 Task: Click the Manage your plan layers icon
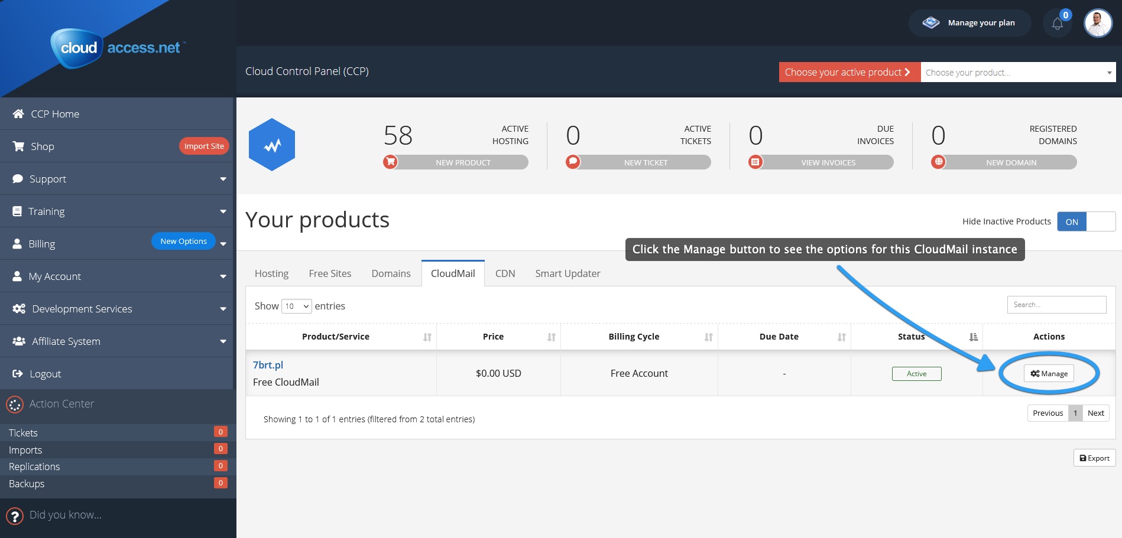tap(931, 23)
